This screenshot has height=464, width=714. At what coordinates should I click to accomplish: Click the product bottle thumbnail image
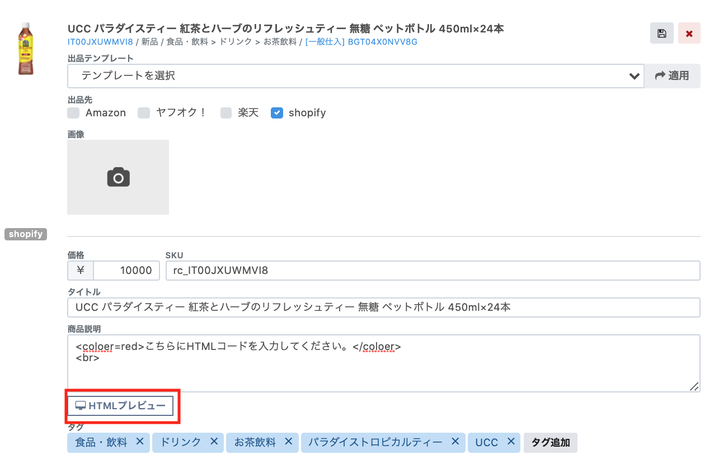coord(26,49)
